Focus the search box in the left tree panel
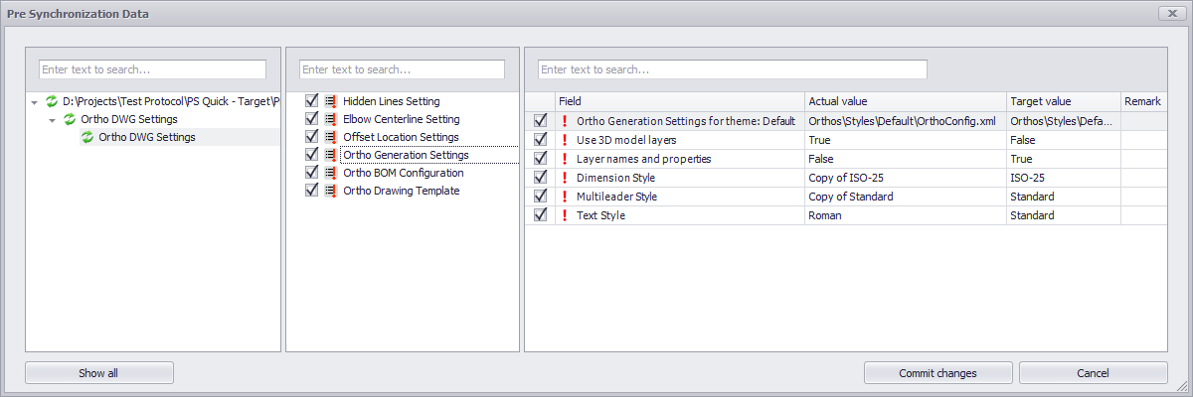Image resolution: width=1193 pixels, height=397 pixels. pyautogui.click(x=153, y=69)
